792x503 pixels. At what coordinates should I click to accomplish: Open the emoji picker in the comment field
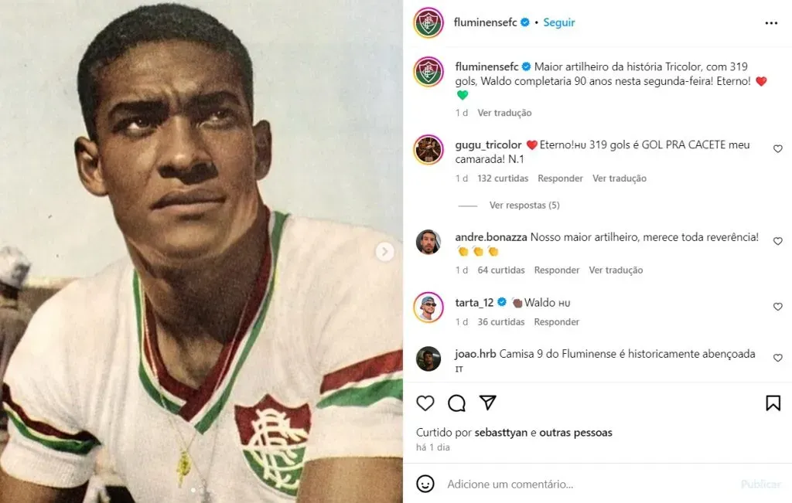(x=424, y=484)
